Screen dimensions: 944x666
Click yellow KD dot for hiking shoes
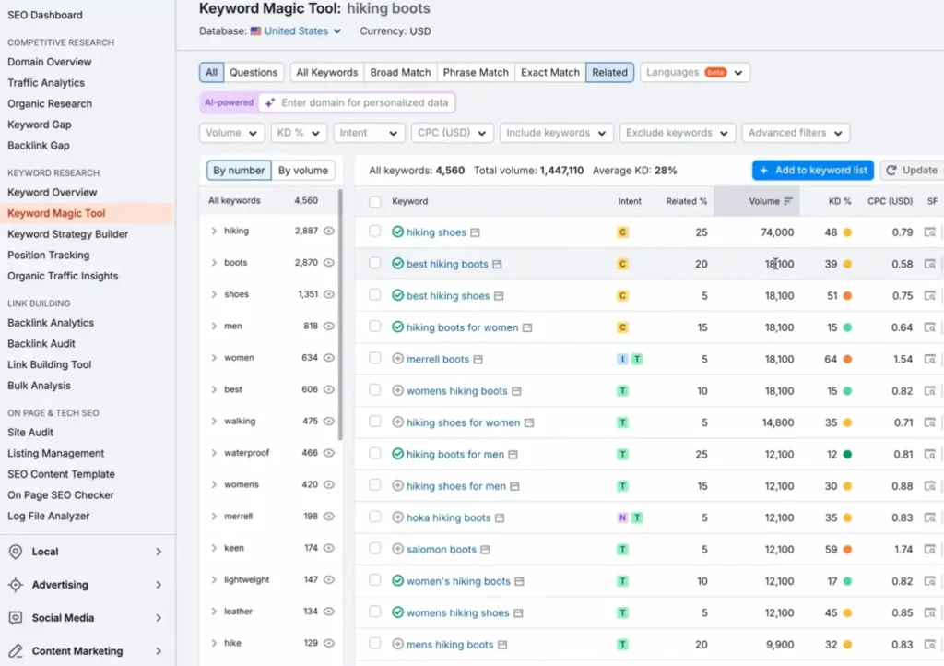[847, 232]
